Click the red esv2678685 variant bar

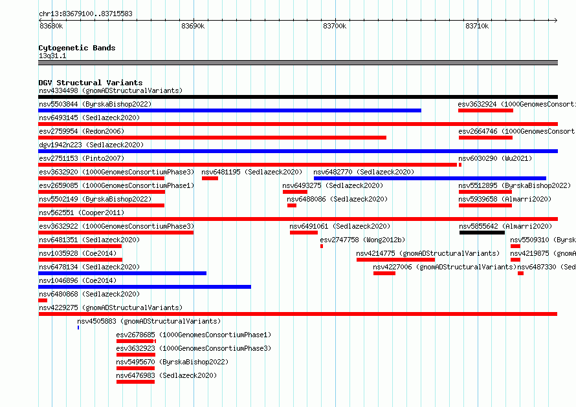coord(136,341)
